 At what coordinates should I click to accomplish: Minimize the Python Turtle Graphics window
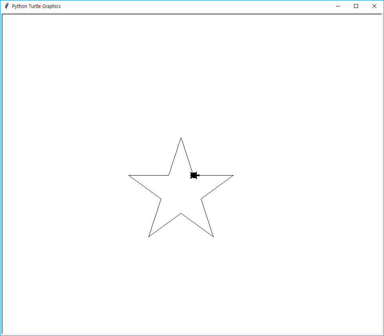click(x=338, y=6)
